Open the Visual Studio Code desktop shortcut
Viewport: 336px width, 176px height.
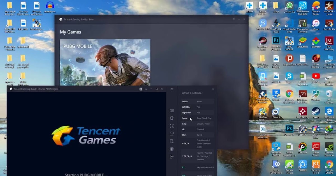point(289,26)
